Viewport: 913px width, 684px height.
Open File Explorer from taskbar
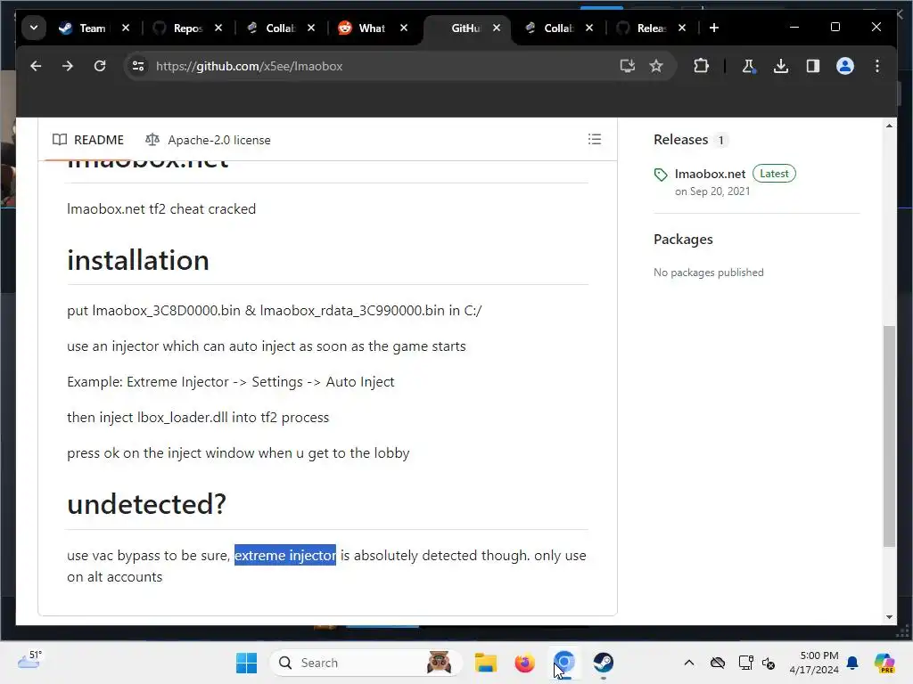(486, 663)
